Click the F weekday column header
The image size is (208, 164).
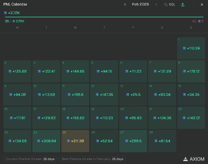(x=133, y=28)
